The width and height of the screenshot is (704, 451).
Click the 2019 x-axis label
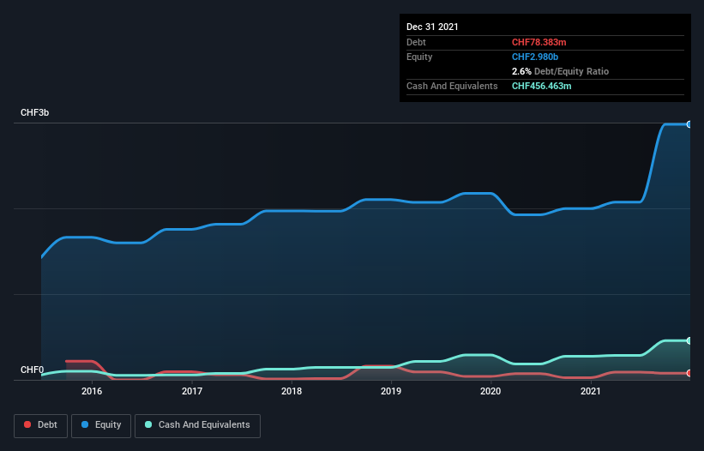[x=391, y=391]
